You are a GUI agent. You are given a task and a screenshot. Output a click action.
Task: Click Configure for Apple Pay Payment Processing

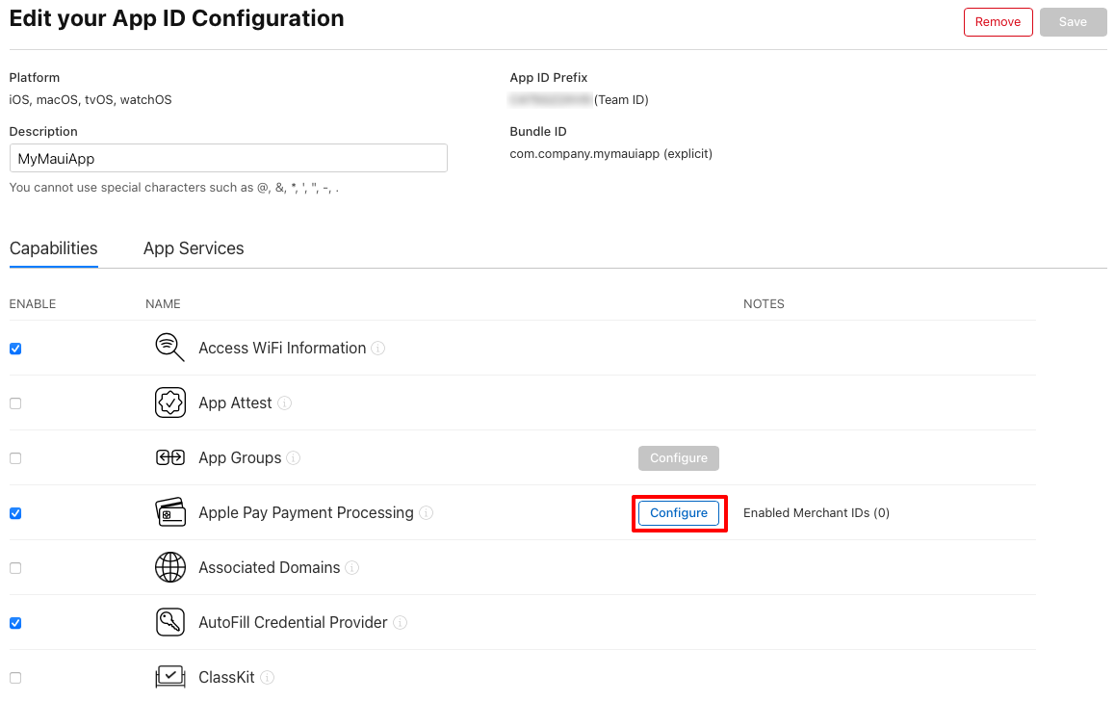(x=679, y=513)
